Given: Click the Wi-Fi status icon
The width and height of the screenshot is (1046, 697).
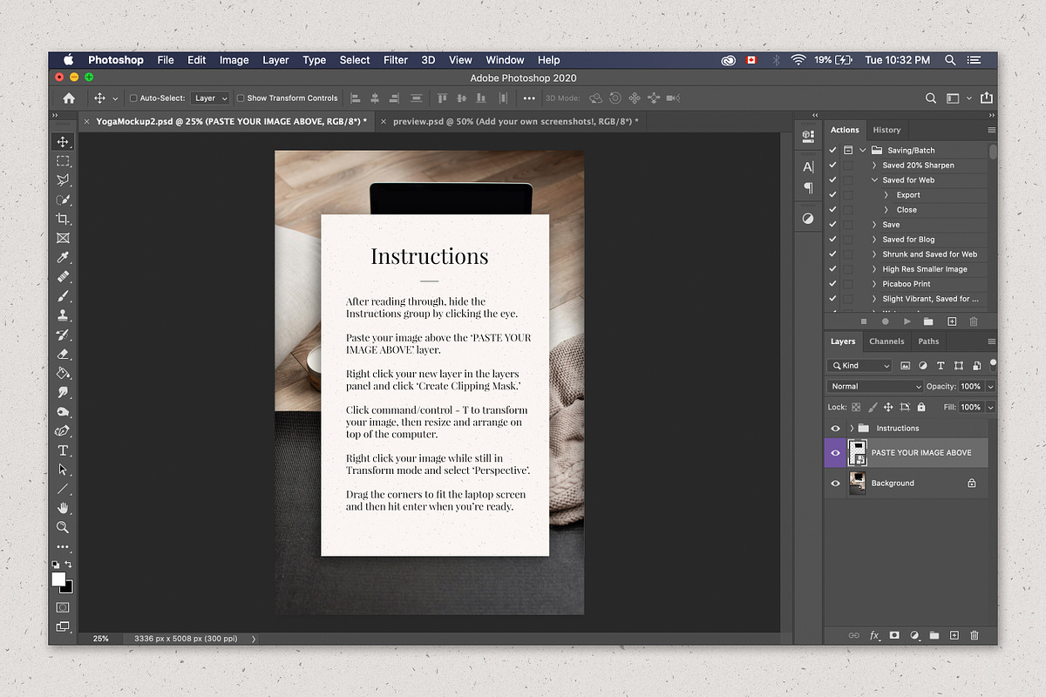Looking at the screenshot, I should coord(798,60).
